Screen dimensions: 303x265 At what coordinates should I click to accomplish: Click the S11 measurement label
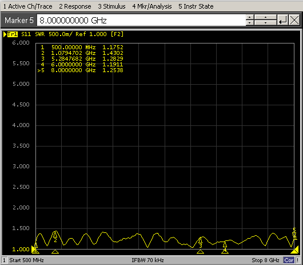point(26,34)
